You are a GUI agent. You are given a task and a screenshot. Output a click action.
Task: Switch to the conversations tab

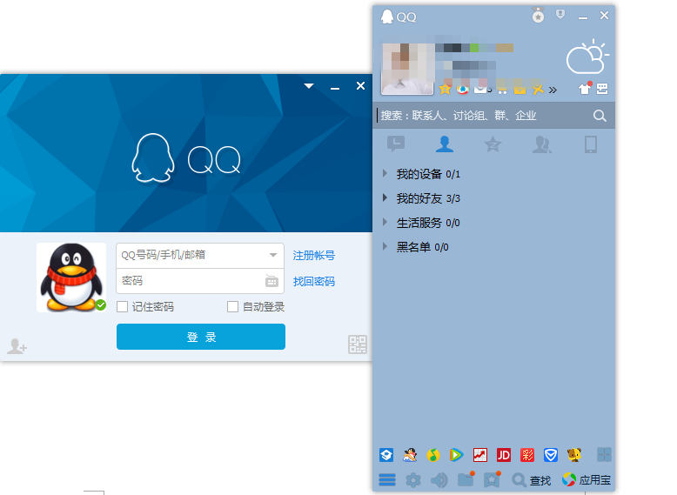coord(396,144)
